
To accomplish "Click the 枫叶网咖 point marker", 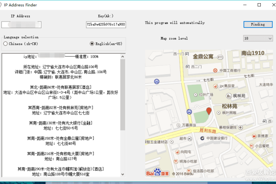I will [218, 113].
